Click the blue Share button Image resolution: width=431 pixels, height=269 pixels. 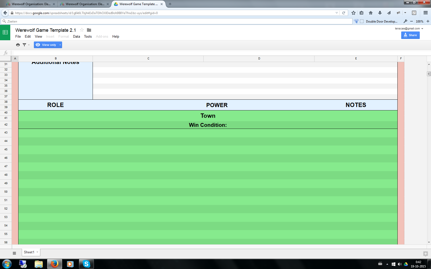pyautogui.click(x=410, y=35)
